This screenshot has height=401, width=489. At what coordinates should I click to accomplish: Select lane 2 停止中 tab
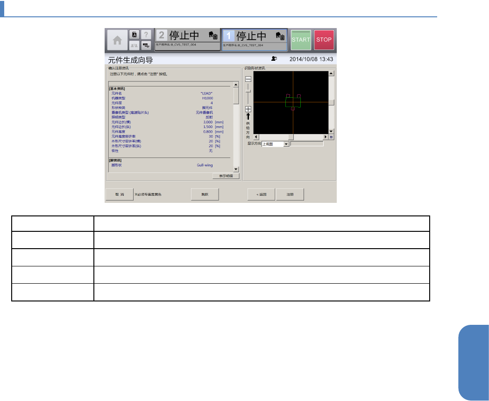187,40
